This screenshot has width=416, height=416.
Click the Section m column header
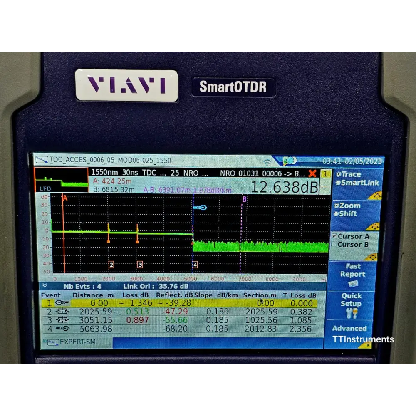coord(260,295)
